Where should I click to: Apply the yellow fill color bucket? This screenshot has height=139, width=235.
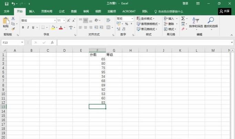53,28
